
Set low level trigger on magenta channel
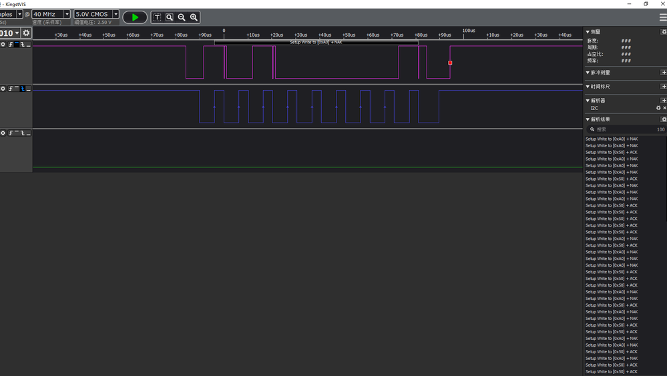click(x=29, y=44)
